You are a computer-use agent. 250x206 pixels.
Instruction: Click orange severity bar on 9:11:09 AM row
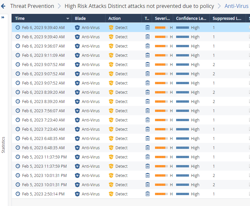(x=161, y=55)
